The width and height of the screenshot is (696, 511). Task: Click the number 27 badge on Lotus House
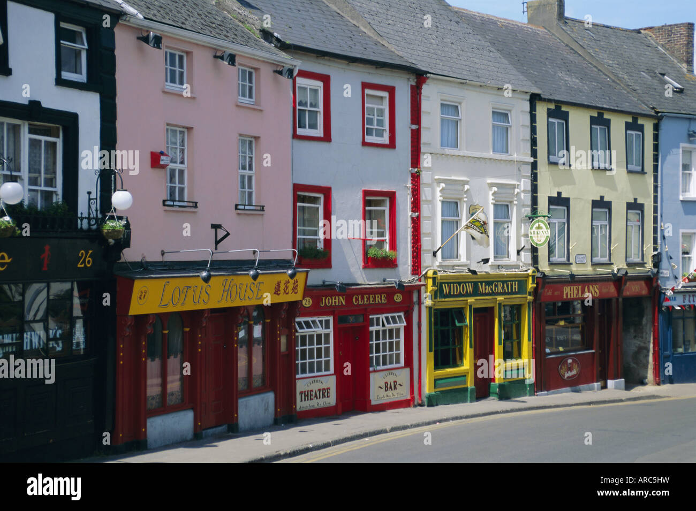[x=142, y=295]
